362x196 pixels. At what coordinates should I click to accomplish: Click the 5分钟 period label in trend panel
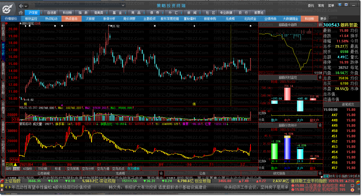pyautogui.click(x=318, y=73)
